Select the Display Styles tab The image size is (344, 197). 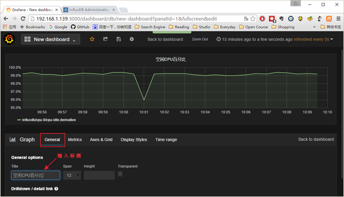[134, 140]
